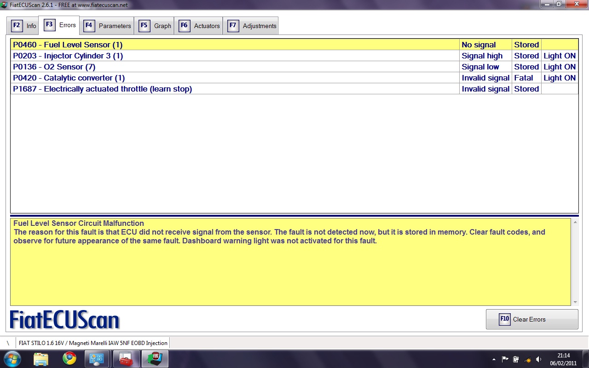Open the red toolbox taskbar application

[126, 359]
